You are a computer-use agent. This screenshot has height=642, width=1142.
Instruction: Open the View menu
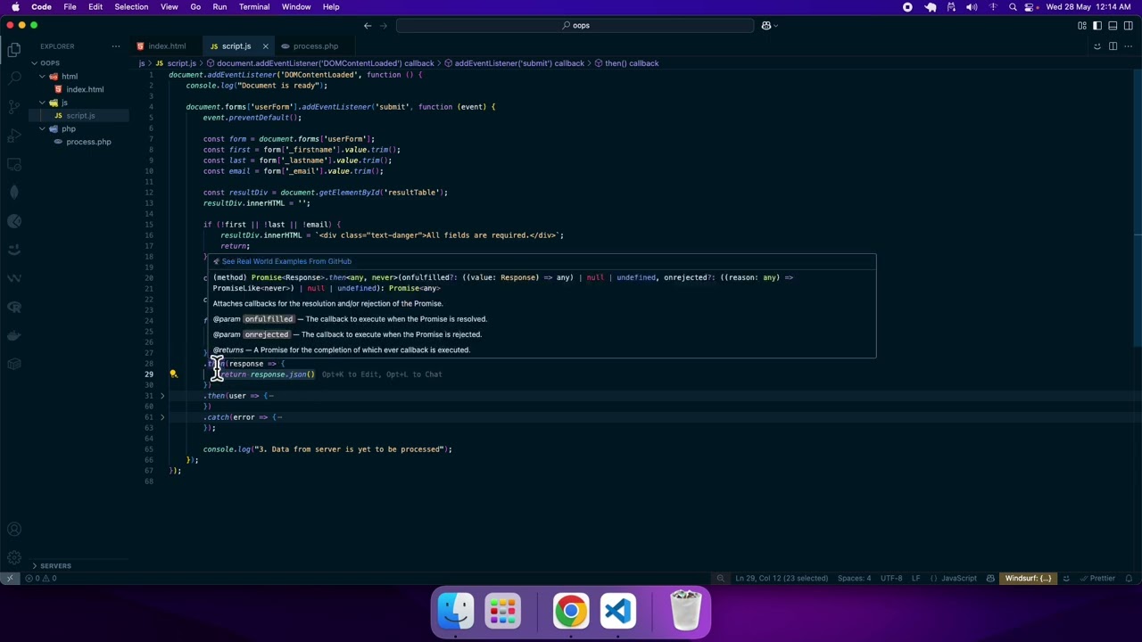(169, 7)
